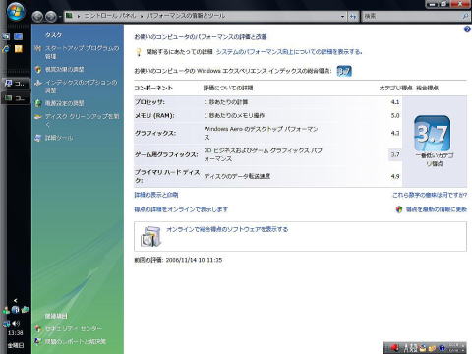This screenshot has height=354, width=472.
Task: Launch Internet Explorer from quick launch
Action: coord(6,49)
